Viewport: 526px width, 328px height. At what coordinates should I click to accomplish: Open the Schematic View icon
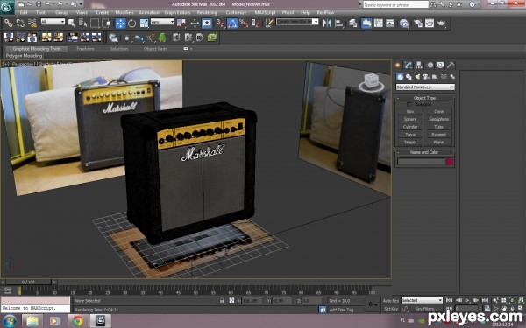390,23
